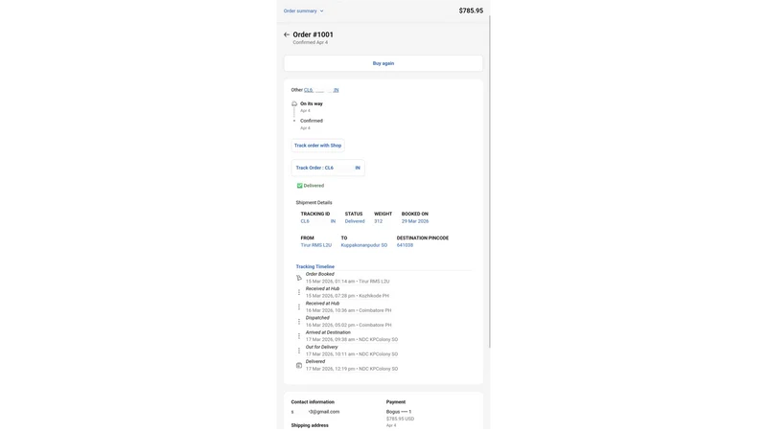Click the Tracking Timeline heading
Image resolution: width=767 pixels, height=431 pixels.
[315, 267]
